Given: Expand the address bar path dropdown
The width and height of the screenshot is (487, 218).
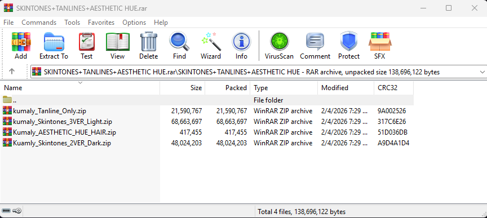Looking at the screenshot, I should click(482, 72).
